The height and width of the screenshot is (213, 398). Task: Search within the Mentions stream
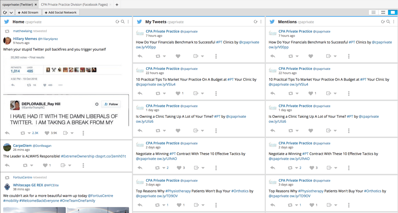[388, 22]
